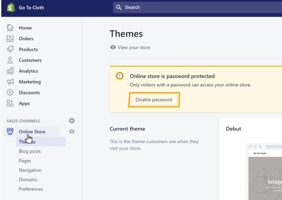Click the search magnifier icon
This screenshot has height=200, width=282.
pyautogui.click(x=119, y=7)
